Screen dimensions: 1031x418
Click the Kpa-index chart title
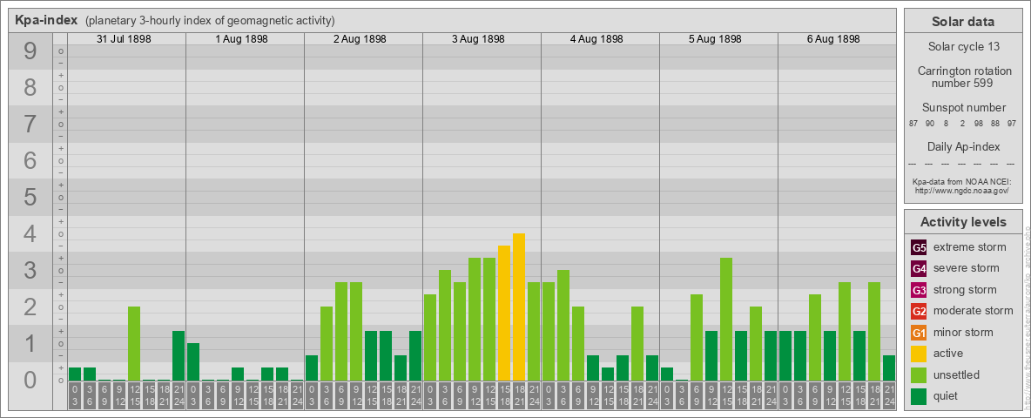(x=47, y=20)
